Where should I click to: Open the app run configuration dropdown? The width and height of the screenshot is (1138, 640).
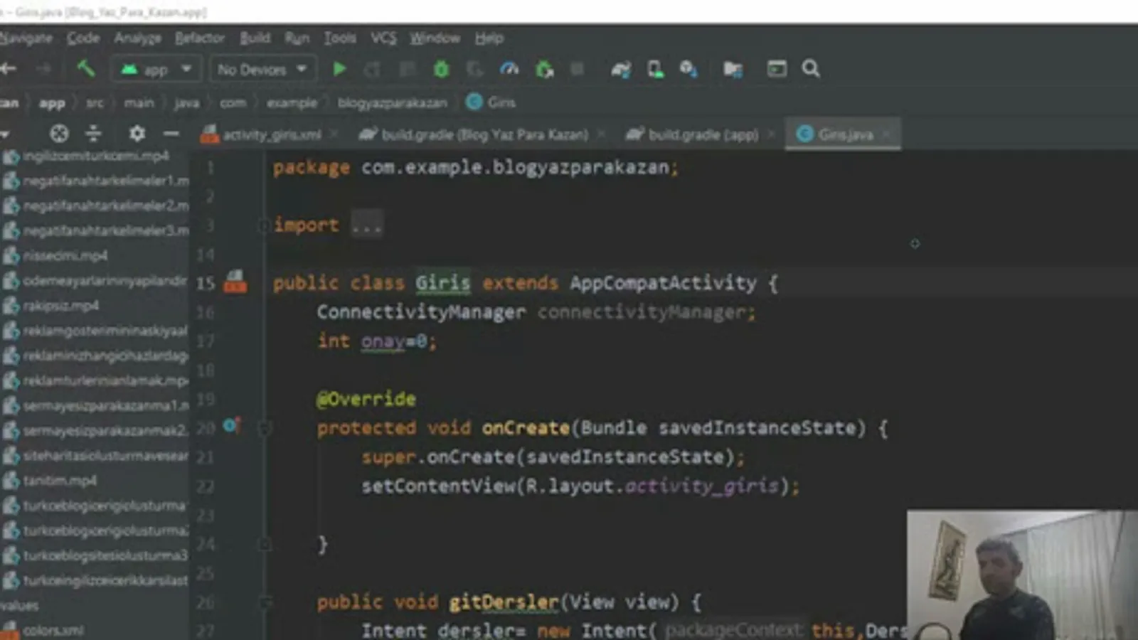click(x=156, y=69)
